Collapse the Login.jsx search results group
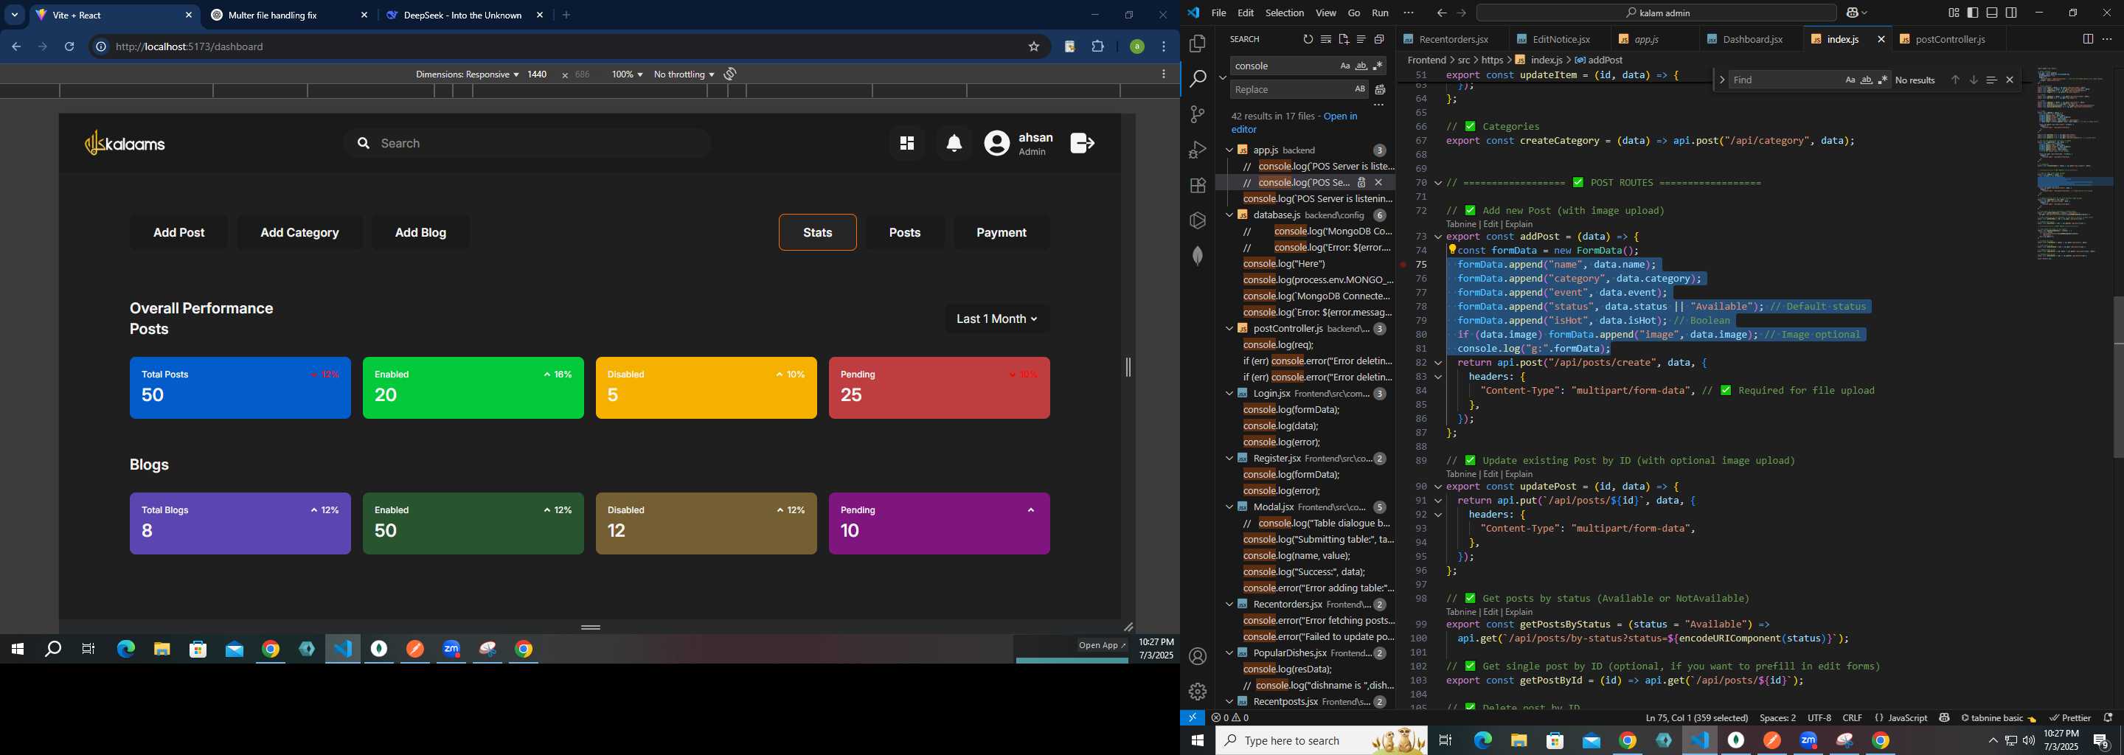Image resolution: width=2124 pixels, height=755 pixels. [x=1229, y=394]
